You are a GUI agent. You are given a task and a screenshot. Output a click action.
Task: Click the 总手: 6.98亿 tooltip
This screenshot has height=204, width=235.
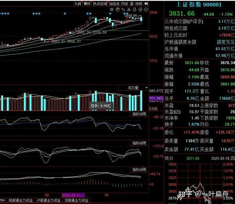(101, 106)
